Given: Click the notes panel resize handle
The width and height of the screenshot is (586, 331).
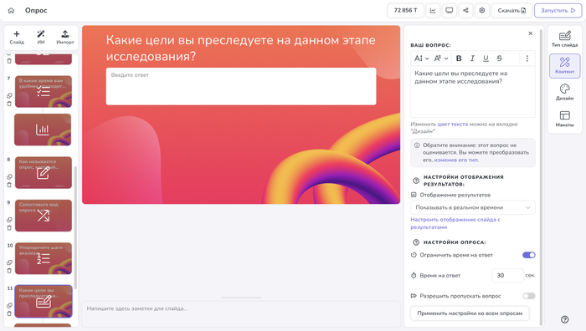Looking at the screenshot, I should [x=241, y=298].
